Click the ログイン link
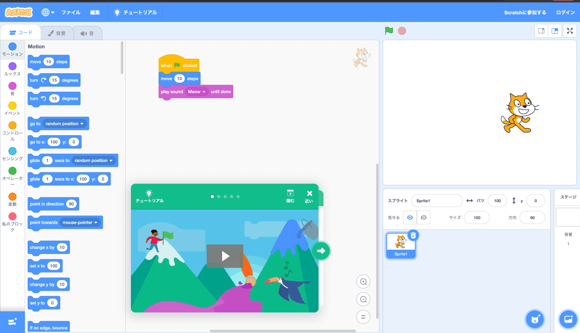Viewport: 580px width, 333px height. point(565,12)
